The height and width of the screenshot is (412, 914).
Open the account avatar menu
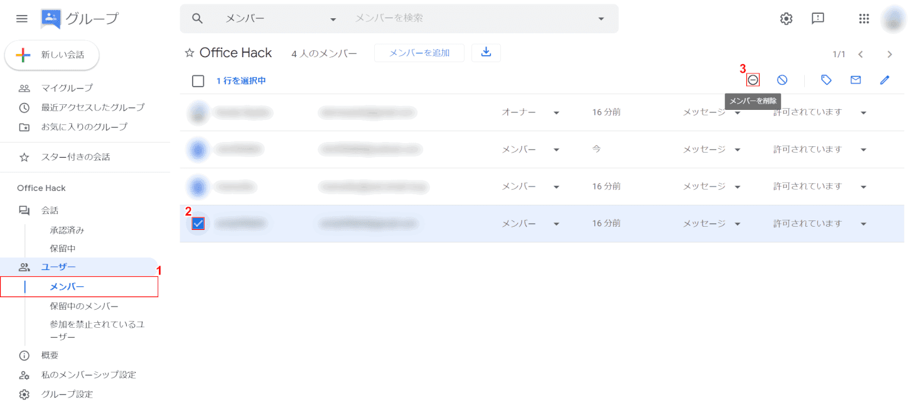(893, 19)
